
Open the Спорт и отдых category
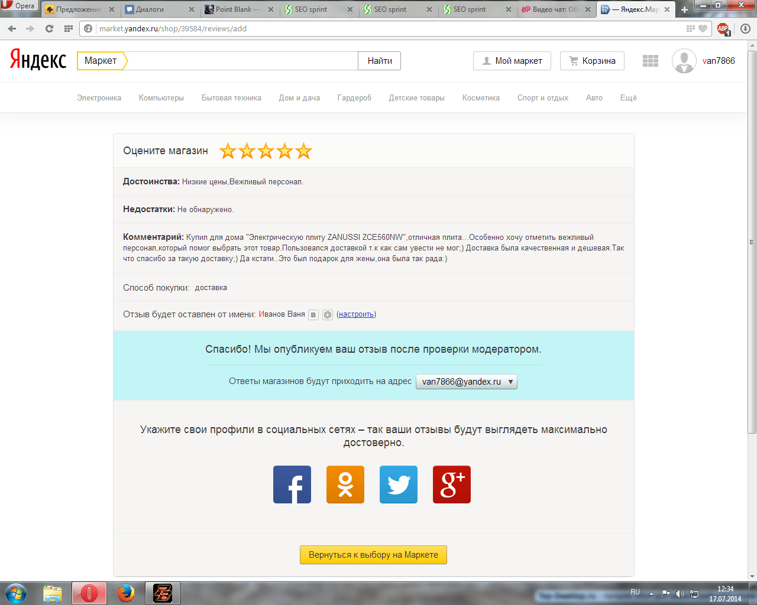(543, 98)
